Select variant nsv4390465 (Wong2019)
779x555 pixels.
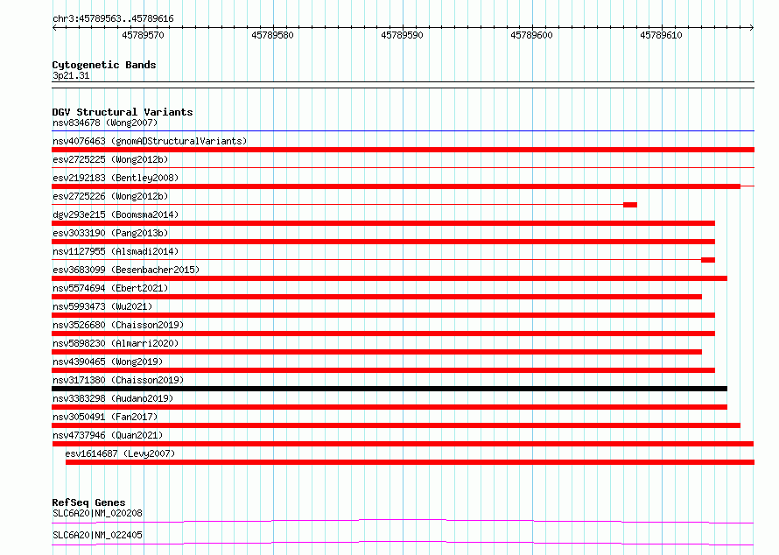coord(108,362)
